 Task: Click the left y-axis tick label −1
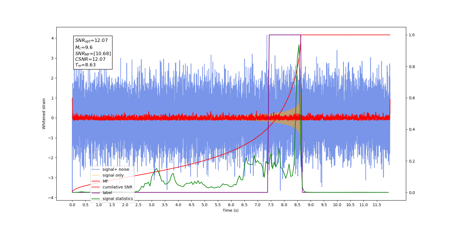coord(51,138)
